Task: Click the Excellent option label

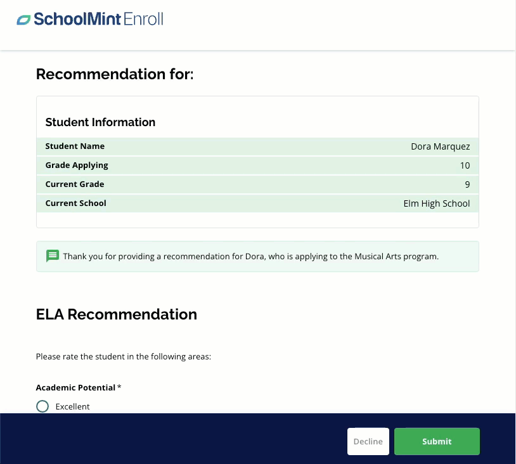Action: click(x=73, y=406)
